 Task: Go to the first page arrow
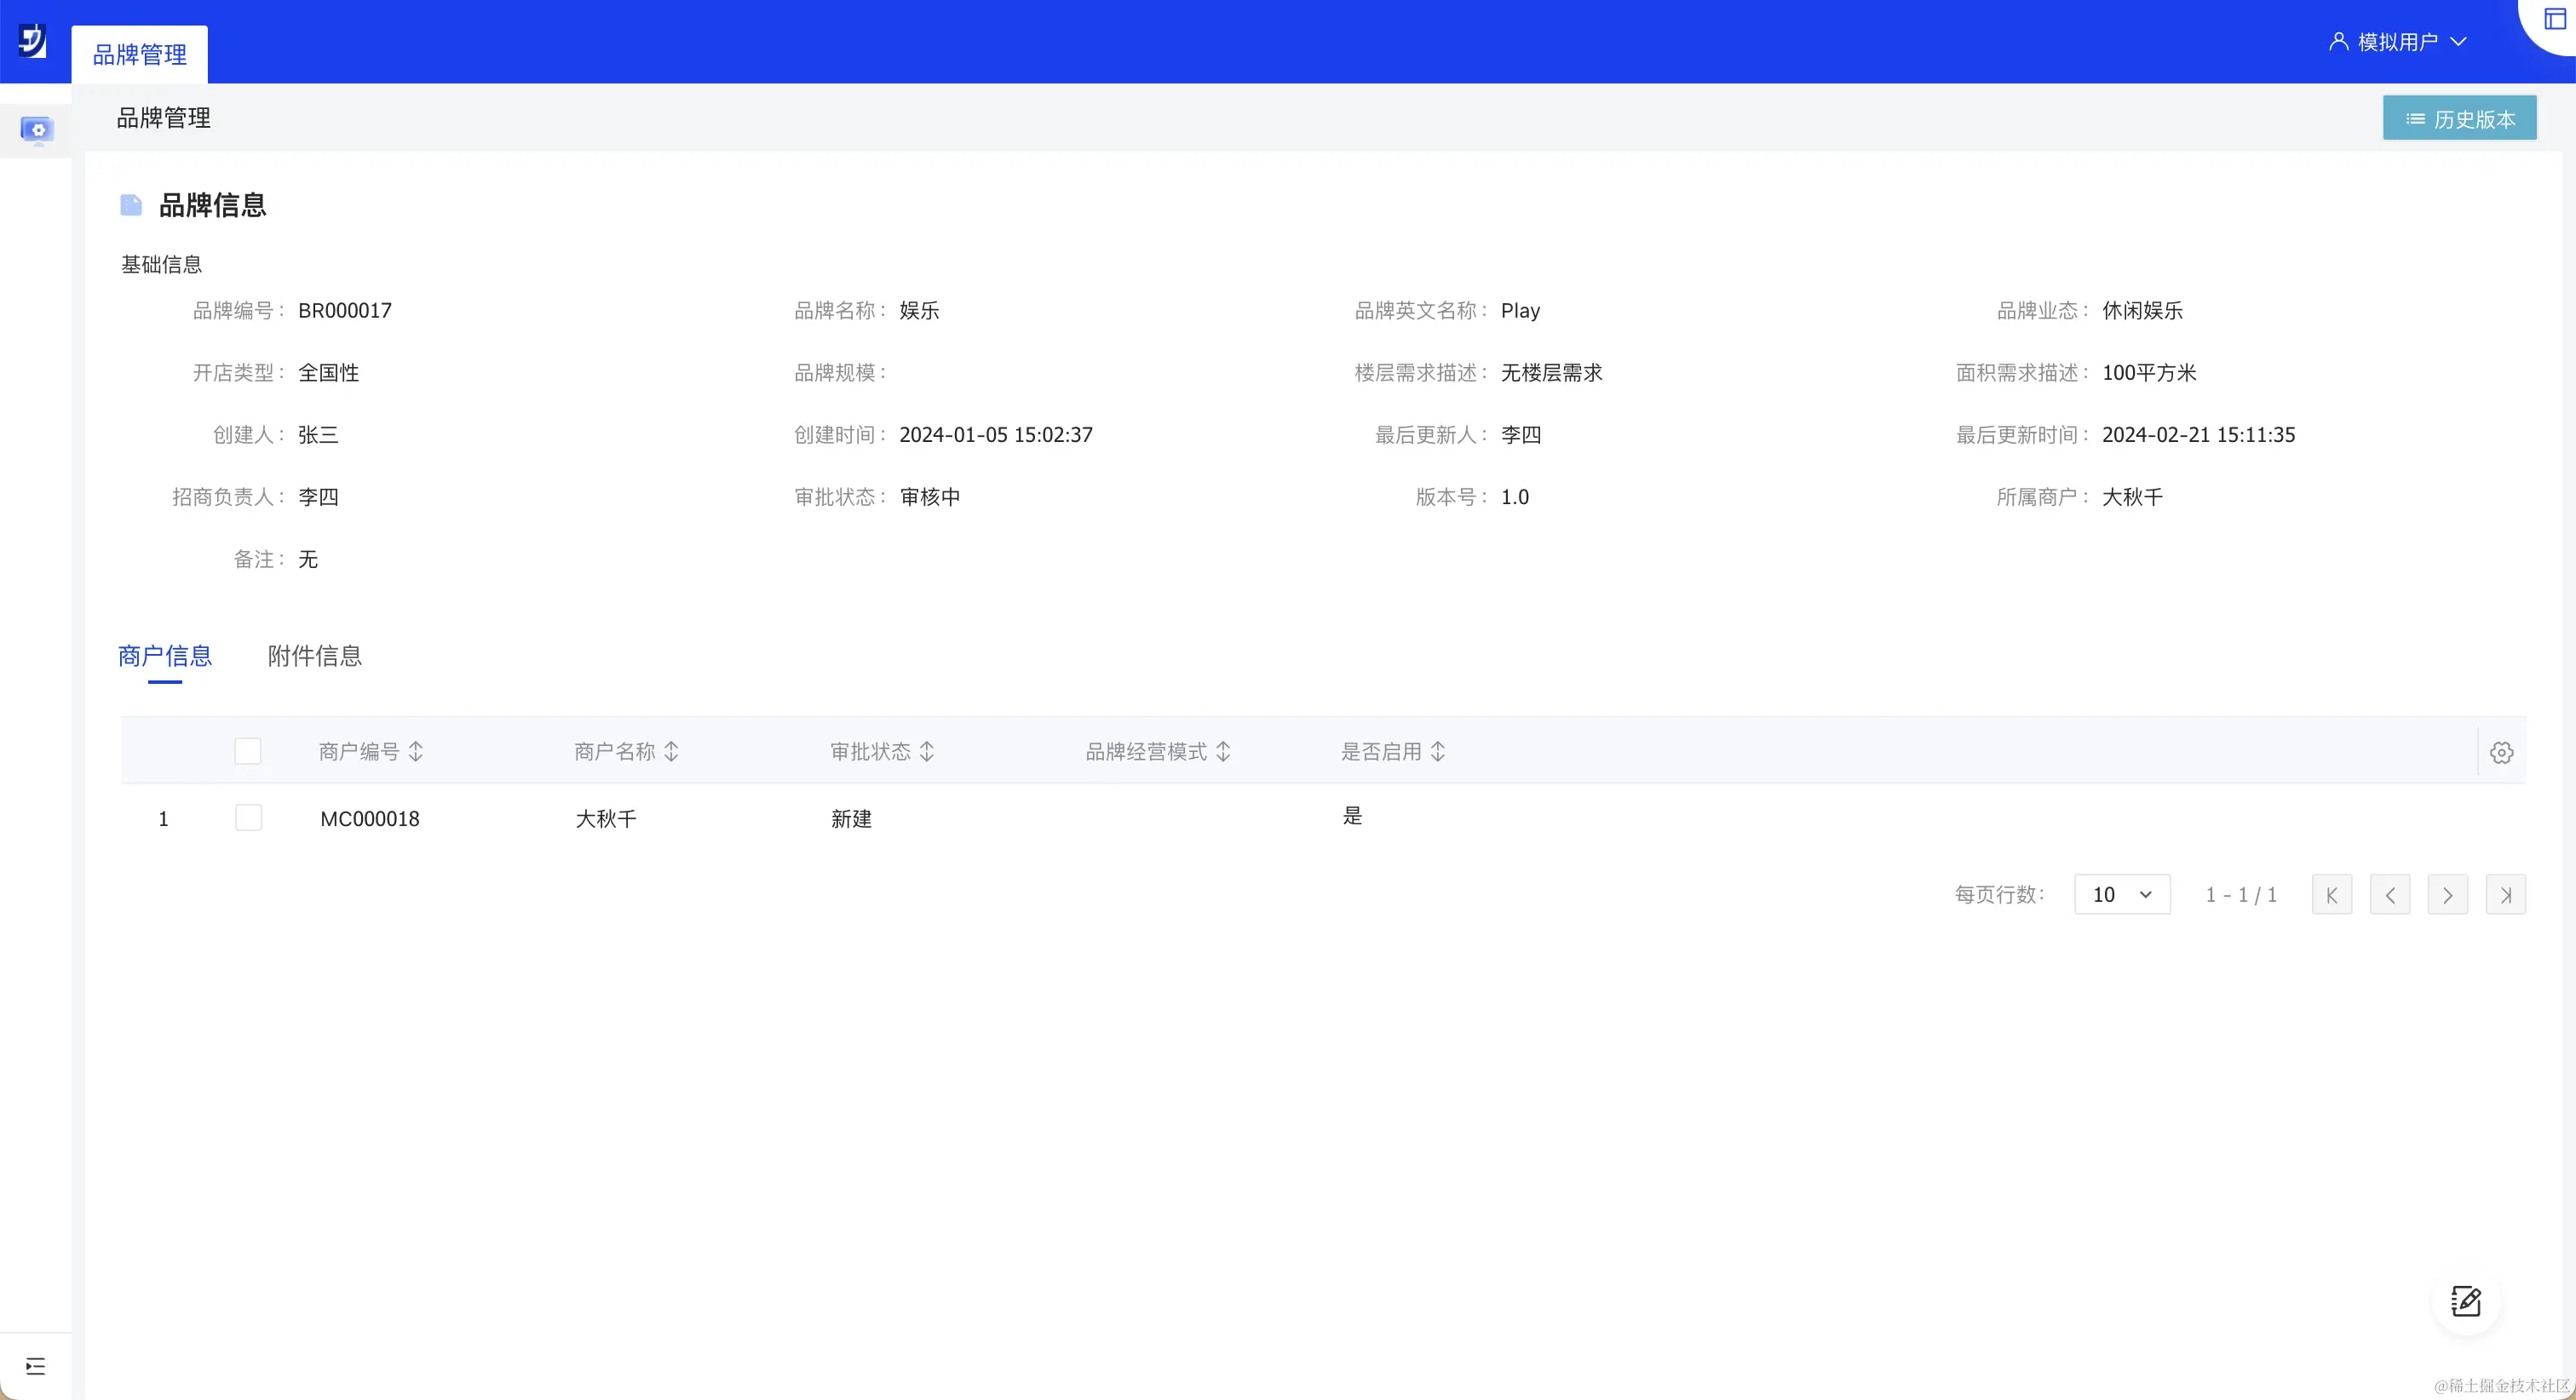[2331, 895]
